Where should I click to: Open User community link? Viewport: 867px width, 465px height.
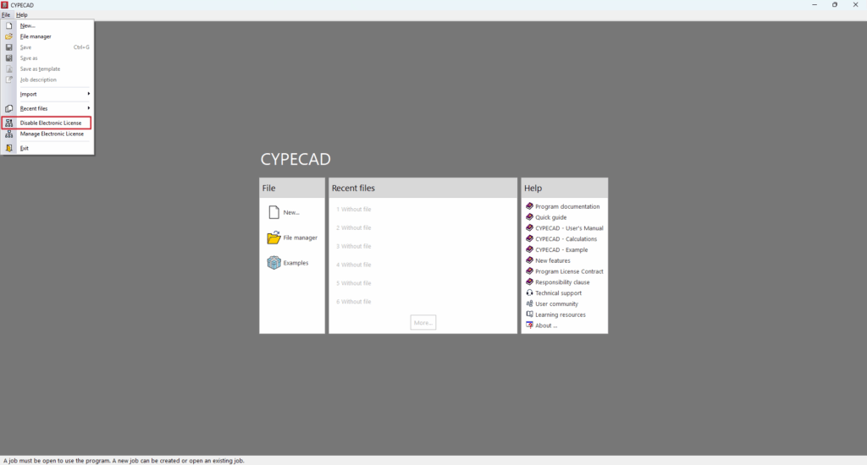[x=556, y=304]
